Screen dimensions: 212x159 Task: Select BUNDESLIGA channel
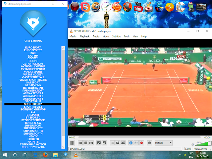coord(33,123)
